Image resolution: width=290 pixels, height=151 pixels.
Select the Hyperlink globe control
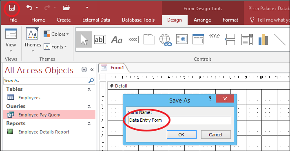click(x=166, y=40)
